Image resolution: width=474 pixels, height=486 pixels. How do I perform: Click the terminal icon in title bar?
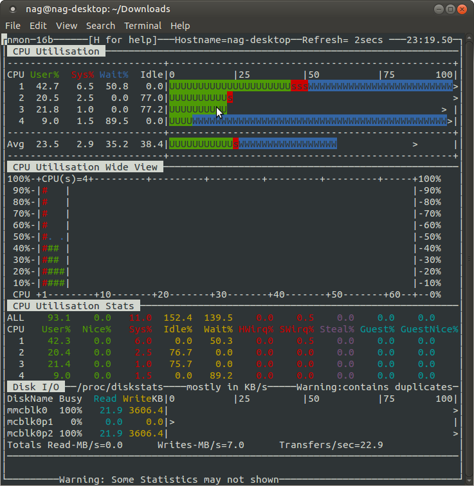click(x=13, y=9)
